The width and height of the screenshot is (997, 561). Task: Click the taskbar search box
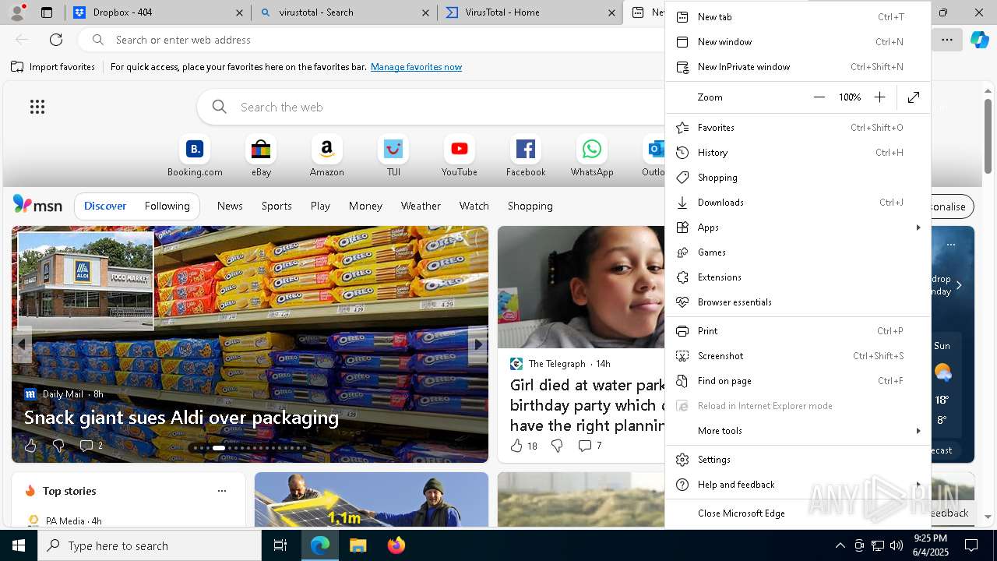(150, 545)
